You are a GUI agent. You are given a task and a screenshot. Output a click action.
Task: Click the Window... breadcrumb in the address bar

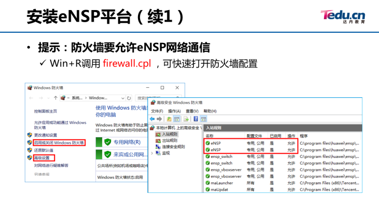98,98
